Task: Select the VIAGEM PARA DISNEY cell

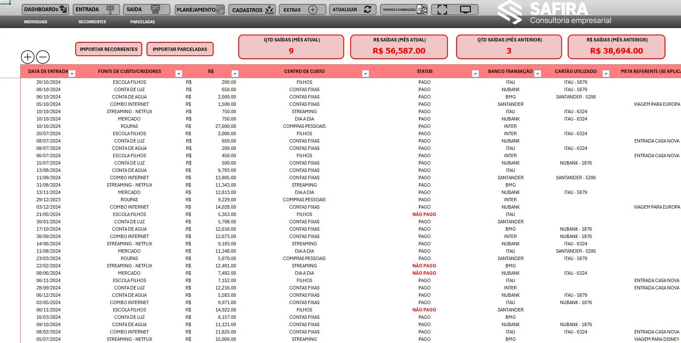Action: click(x=657, y=339)
